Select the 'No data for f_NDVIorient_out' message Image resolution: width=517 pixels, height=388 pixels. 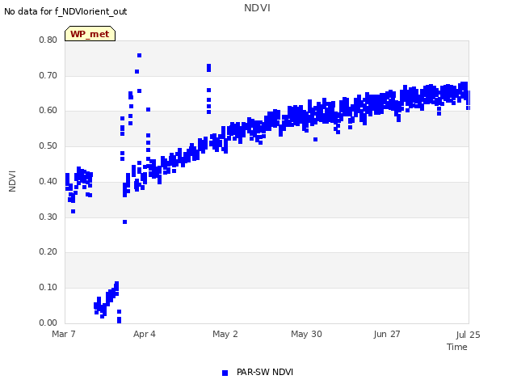tap(65, 11)
